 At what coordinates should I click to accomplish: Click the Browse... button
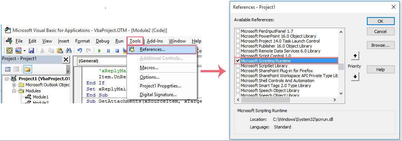tap(381, 45)
